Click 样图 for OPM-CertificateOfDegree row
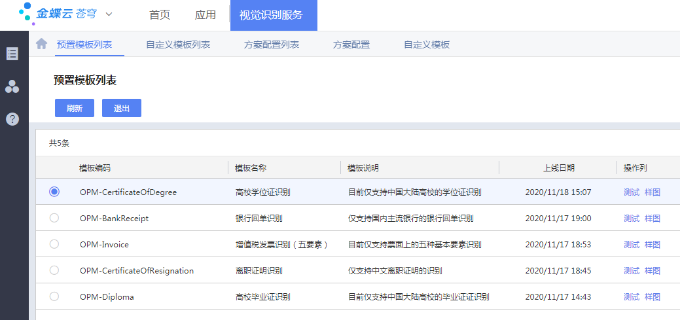Screen dimensions: 680x320 (653, 192)
